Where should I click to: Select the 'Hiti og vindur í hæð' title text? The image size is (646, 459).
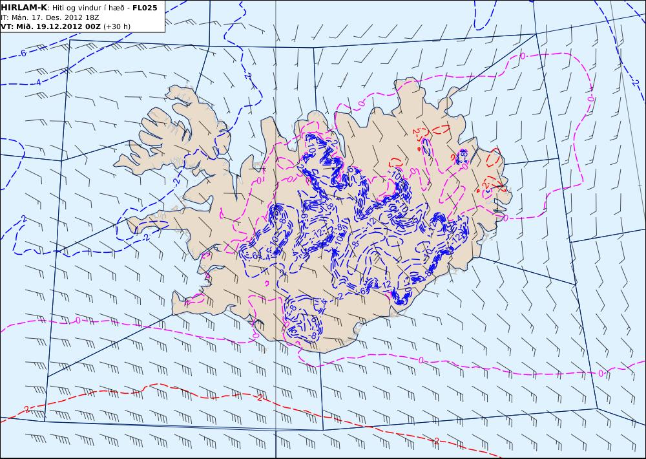(89, 8)
